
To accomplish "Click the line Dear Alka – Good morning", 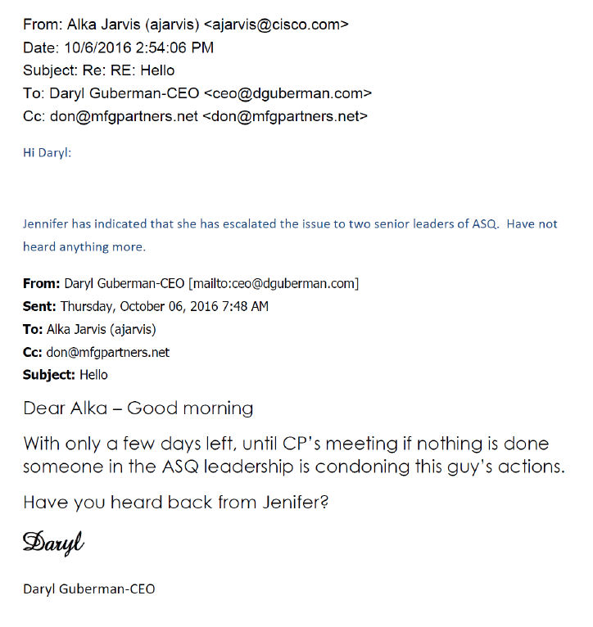I will [138, 408].
